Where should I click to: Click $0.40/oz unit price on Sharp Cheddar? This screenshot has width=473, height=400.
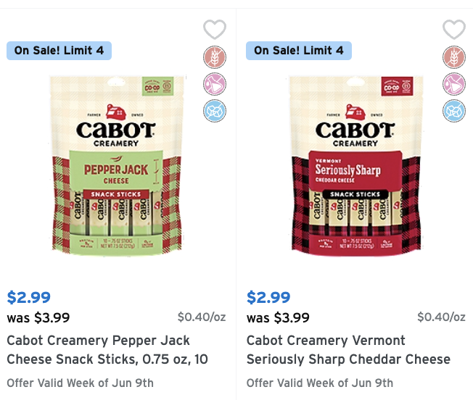441,317
